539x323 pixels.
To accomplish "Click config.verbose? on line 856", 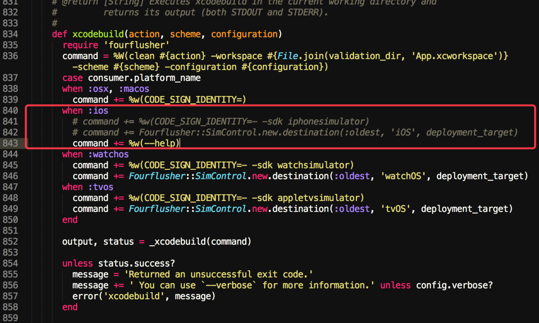I will [455, 285].
